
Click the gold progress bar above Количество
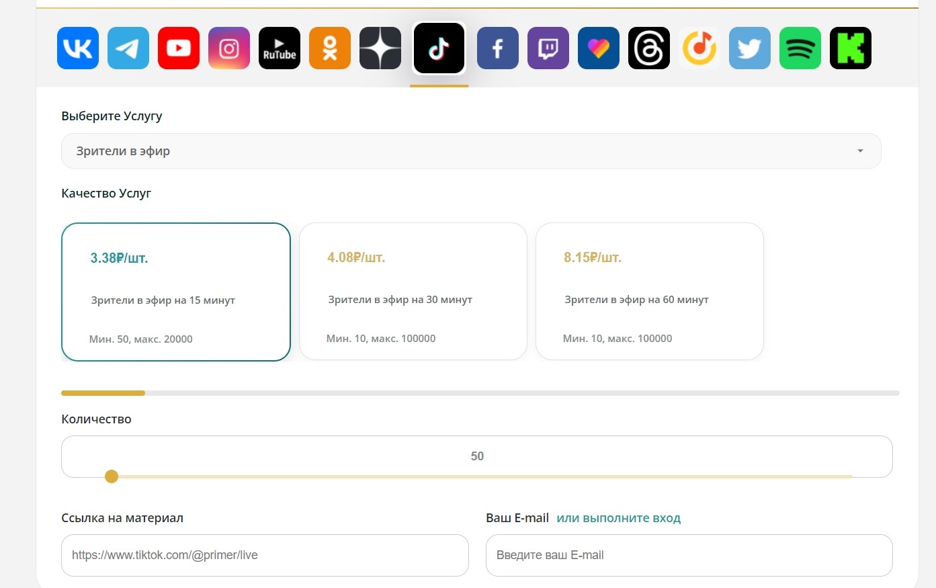(103, 393)
